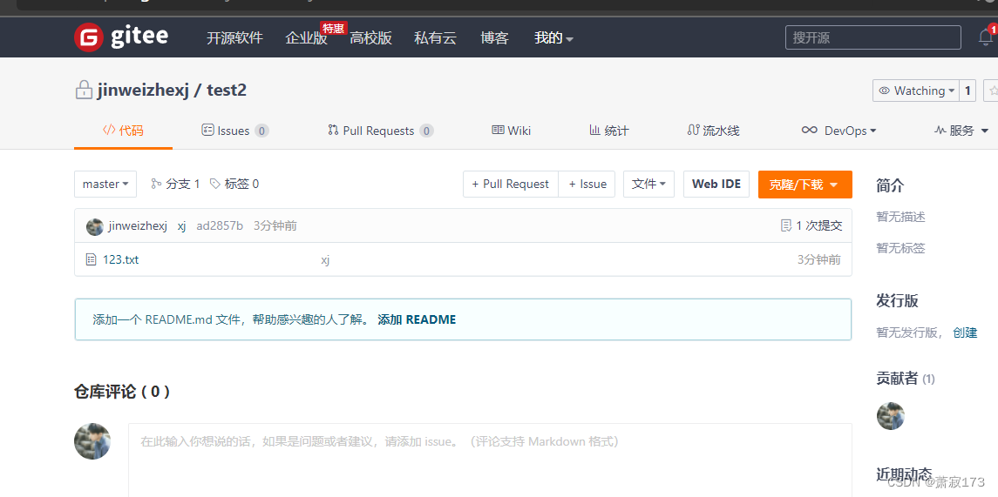The height and width of the screenshot is (497, 998).
Task: Click the 添加 README link
Action: (417, 319)
